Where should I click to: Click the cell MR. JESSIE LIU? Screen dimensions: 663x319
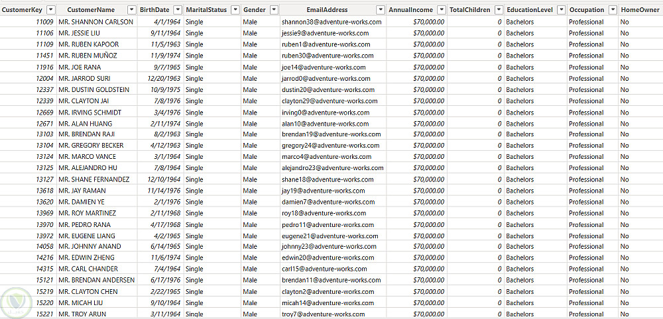pos(97,33)
